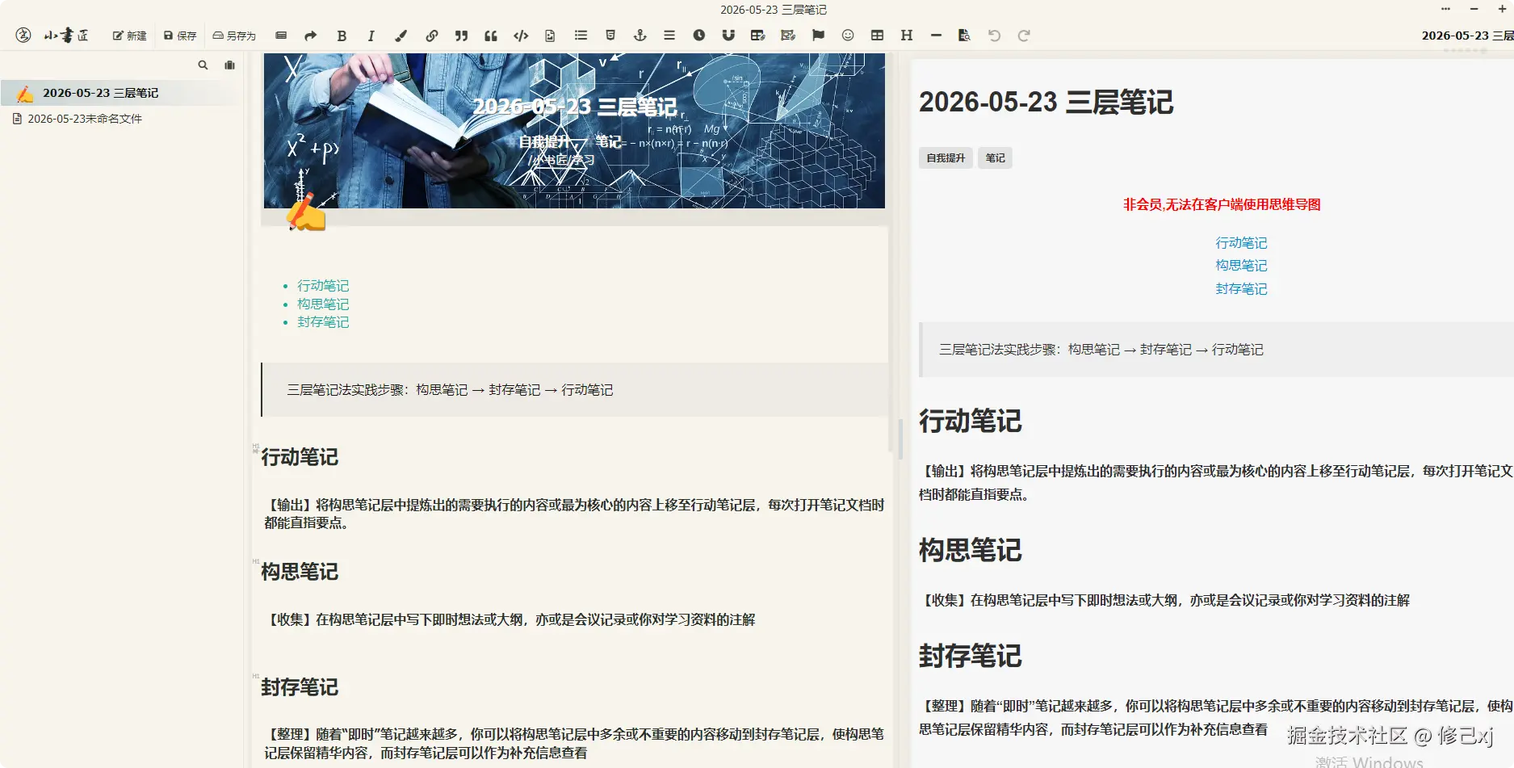
Task: Click the 保存 (save) button
Action: click(180, 36)
